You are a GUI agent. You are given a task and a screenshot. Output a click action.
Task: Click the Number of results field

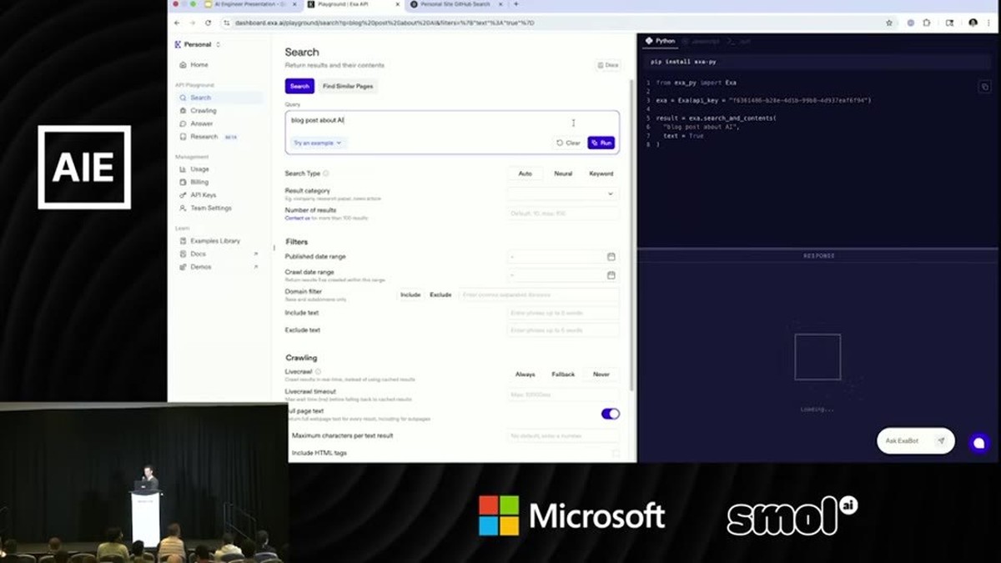coord(563,214)
